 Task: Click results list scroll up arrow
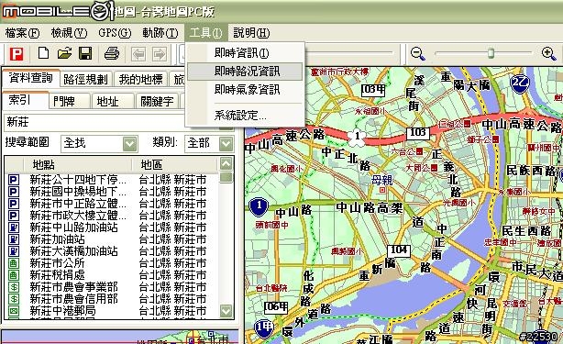click(226, 164)
